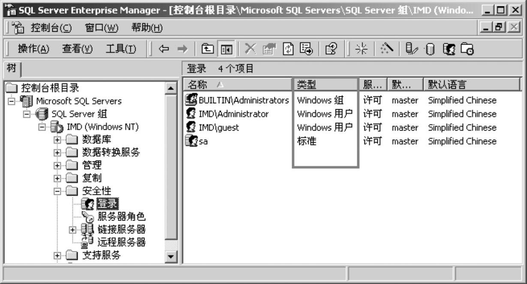This screenshot has width=527, height=284.
Task: Select the IMD\Administrator login icon
Action: (x=191, y=114)
